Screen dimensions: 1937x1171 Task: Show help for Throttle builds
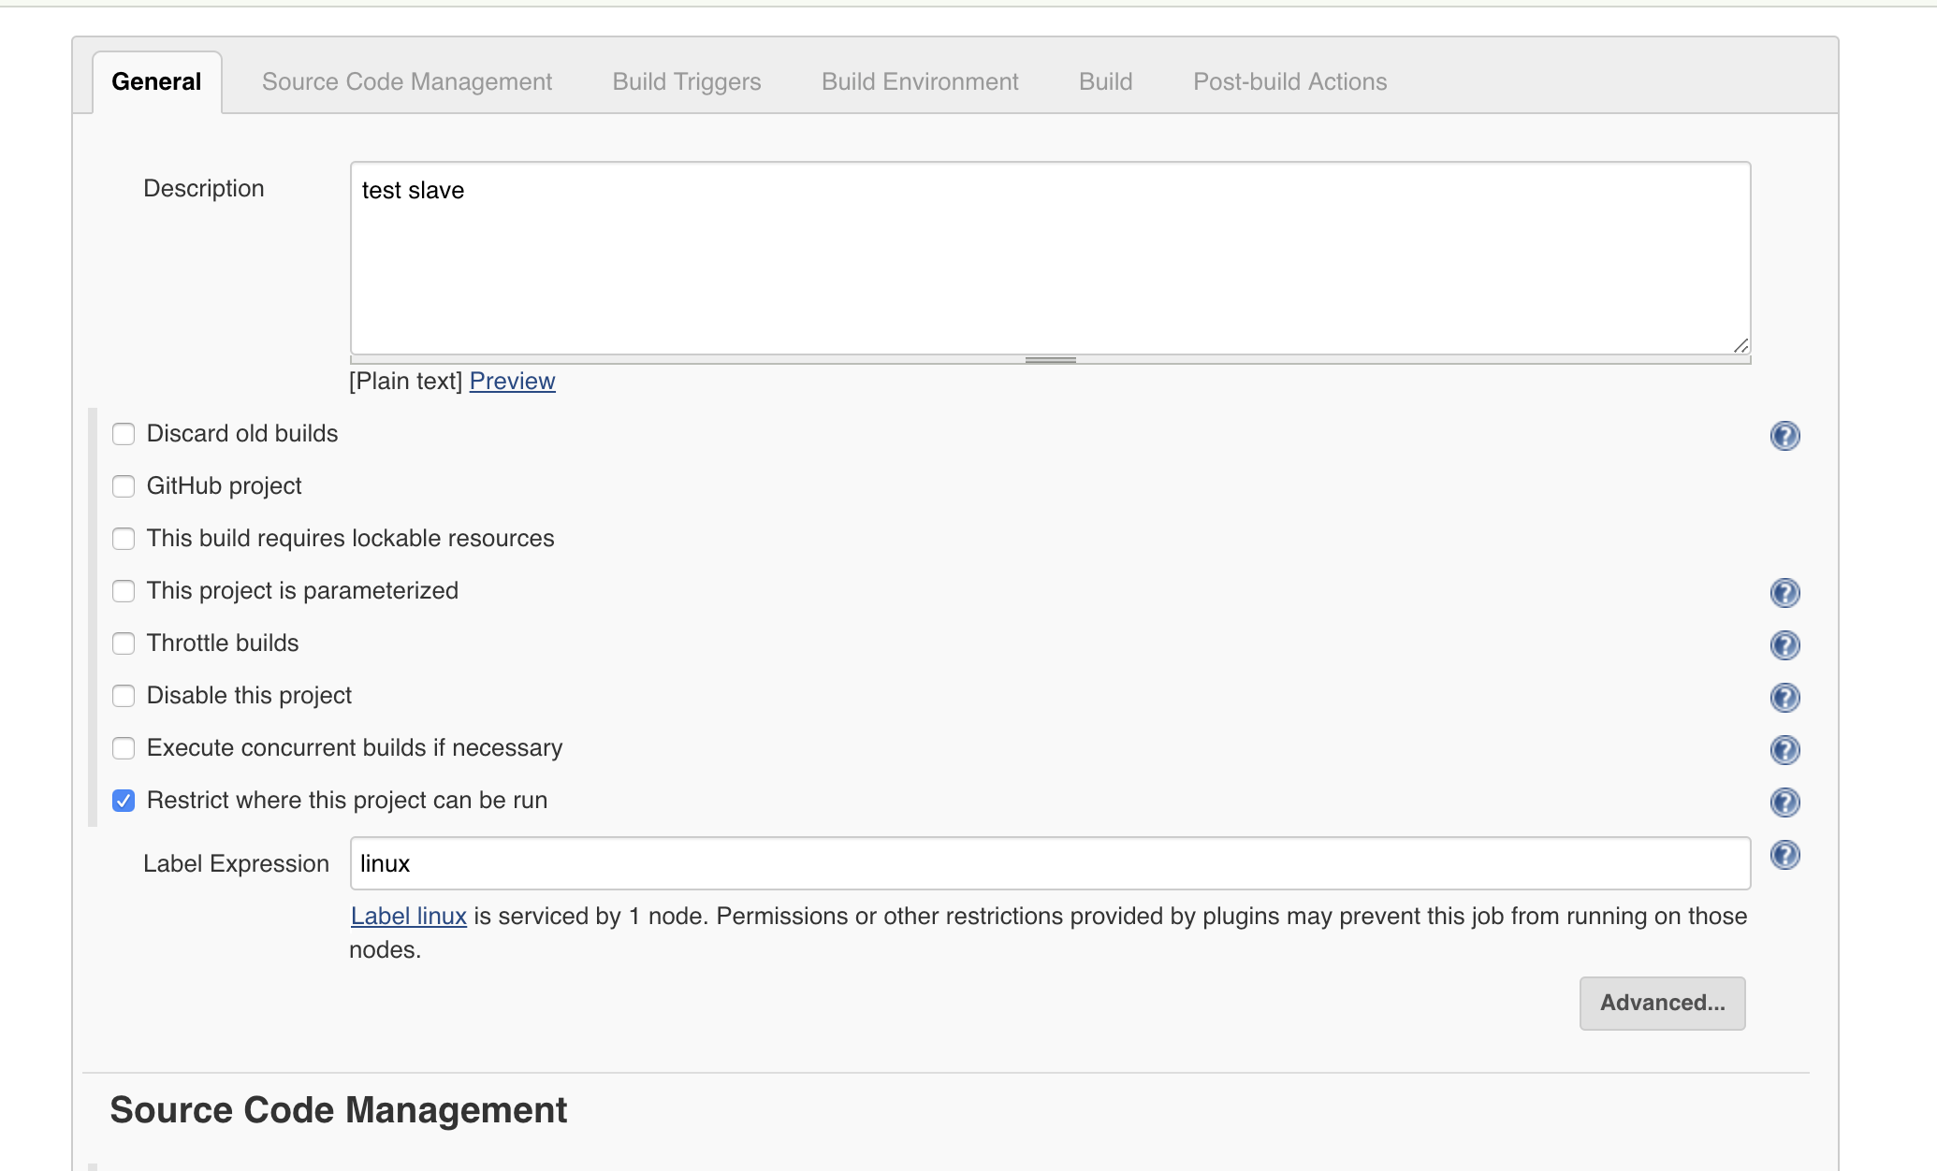[1784, 645]
